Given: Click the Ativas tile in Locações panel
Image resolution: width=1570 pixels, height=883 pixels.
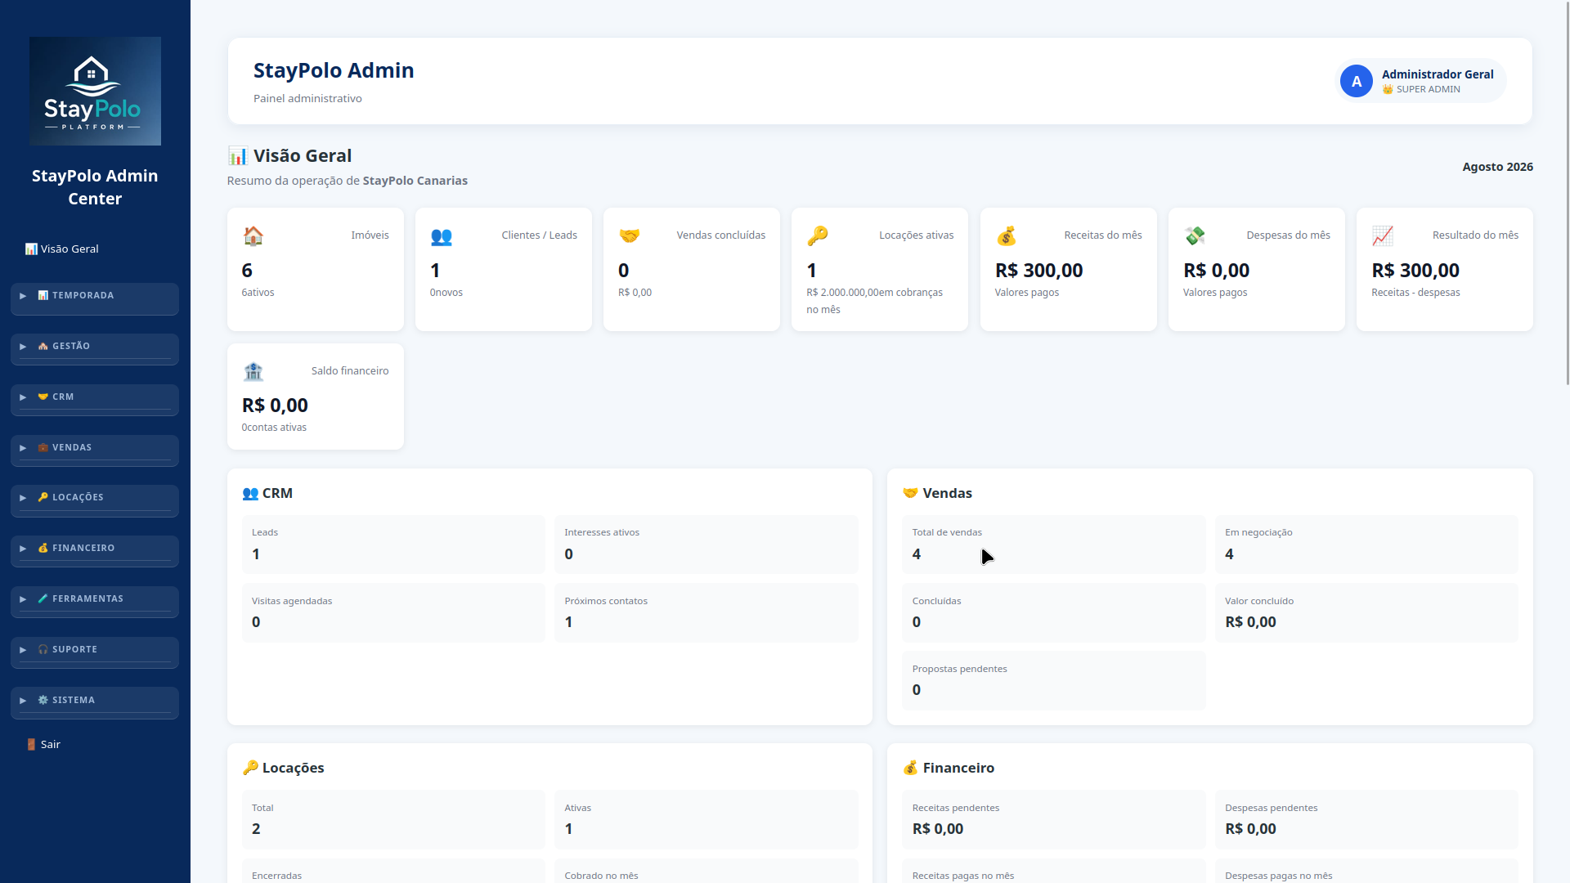Looking at the screenshot, I should [x=706, y=820].
